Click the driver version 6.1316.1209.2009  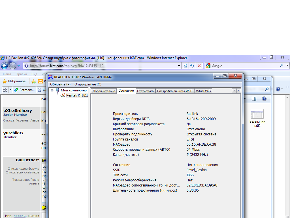pyautogui.click(x=201, y=119)
